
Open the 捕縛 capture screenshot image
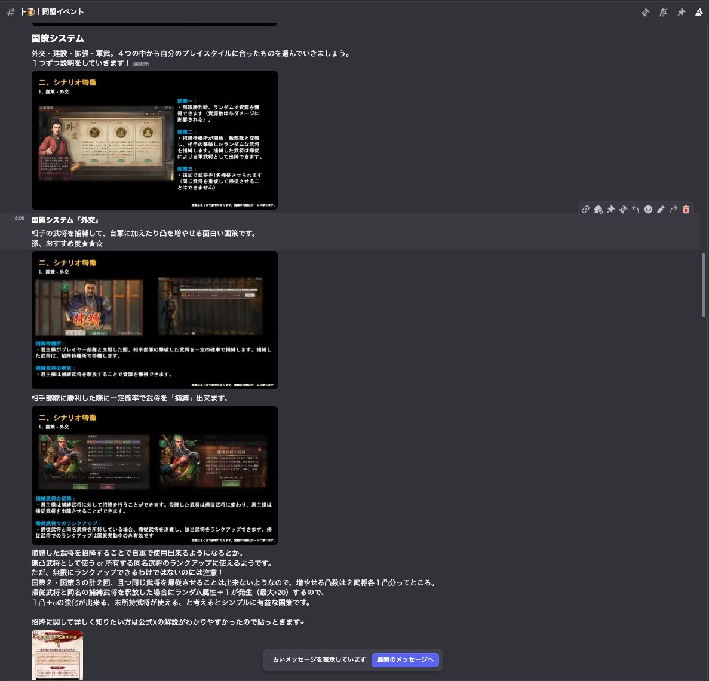pyautogui.click(x=155, y=320)
